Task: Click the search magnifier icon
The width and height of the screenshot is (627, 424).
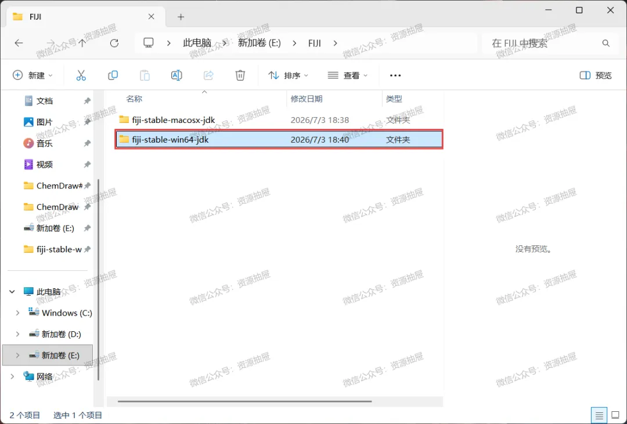Action: 606,43
